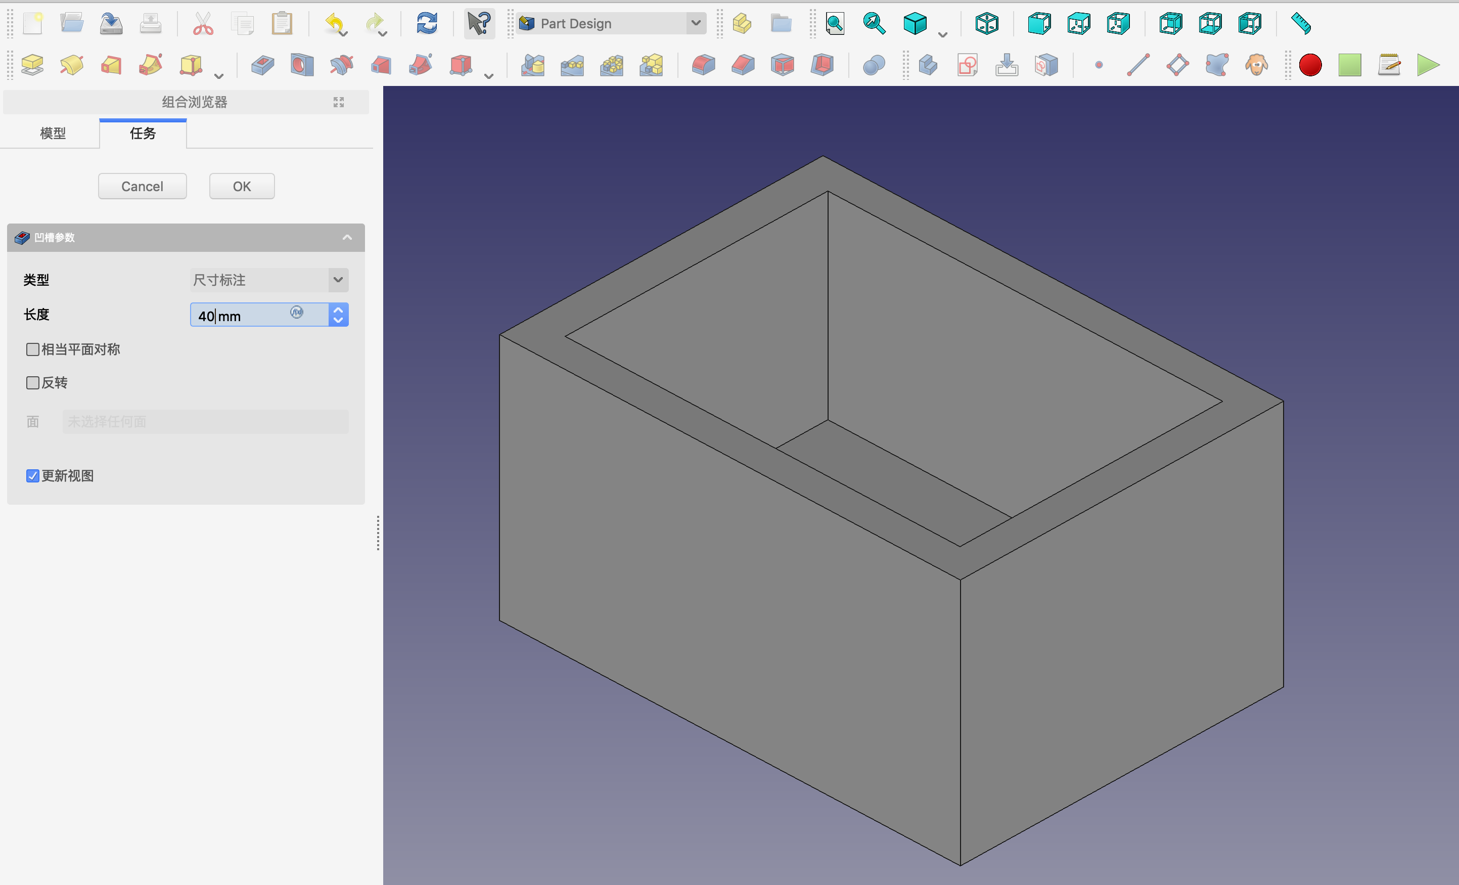1459x885 pixels.
Task: Uncheck the 更新视图 checkbox
Action: [x=33, y=476]
